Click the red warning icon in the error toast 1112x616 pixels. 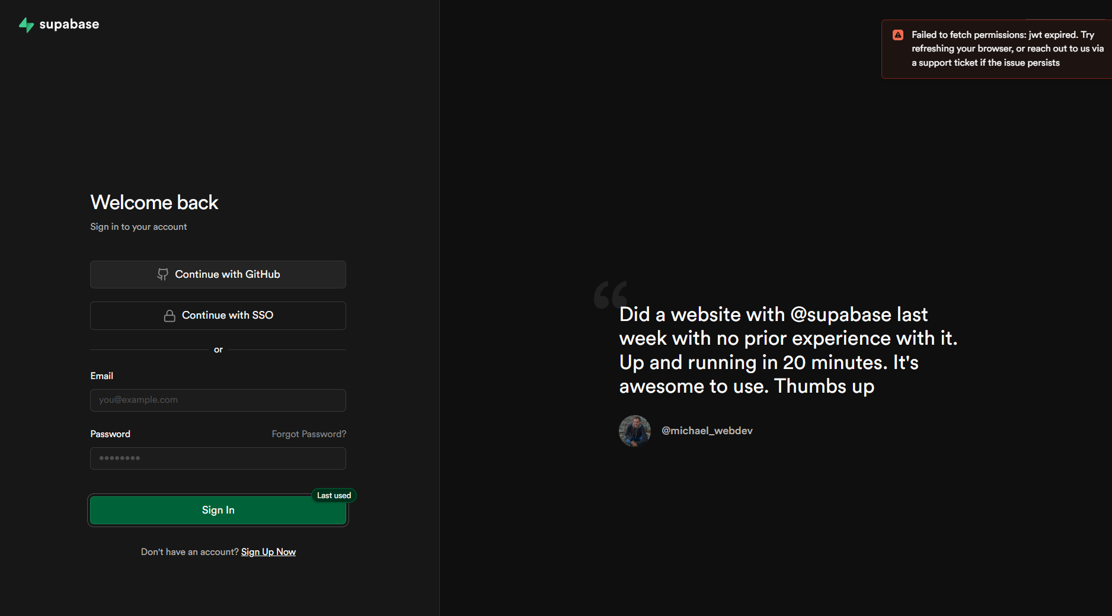898,35
